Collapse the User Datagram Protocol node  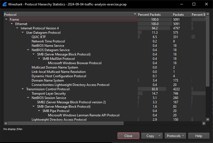(x=23, y=32)
